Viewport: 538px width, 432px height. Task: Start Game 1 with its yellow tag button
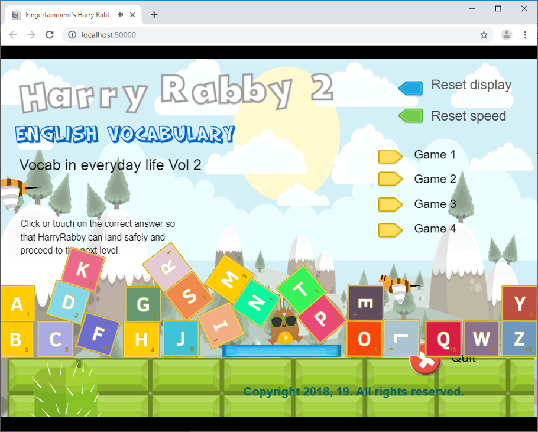click(x=390, y=156)
